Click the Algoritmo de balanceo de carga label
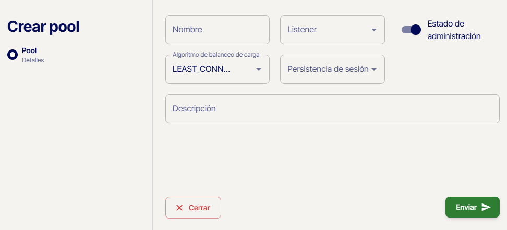This screenshot has width=507, height=230. 216,55
